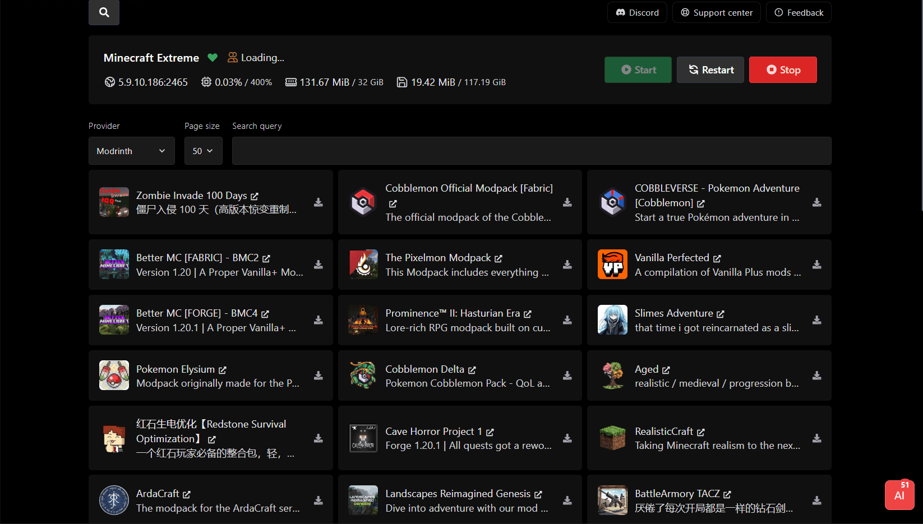The width and height of the screenshot is (923, 524).
Task: Download Cave Horror Project 1
Action: (567, 438)
